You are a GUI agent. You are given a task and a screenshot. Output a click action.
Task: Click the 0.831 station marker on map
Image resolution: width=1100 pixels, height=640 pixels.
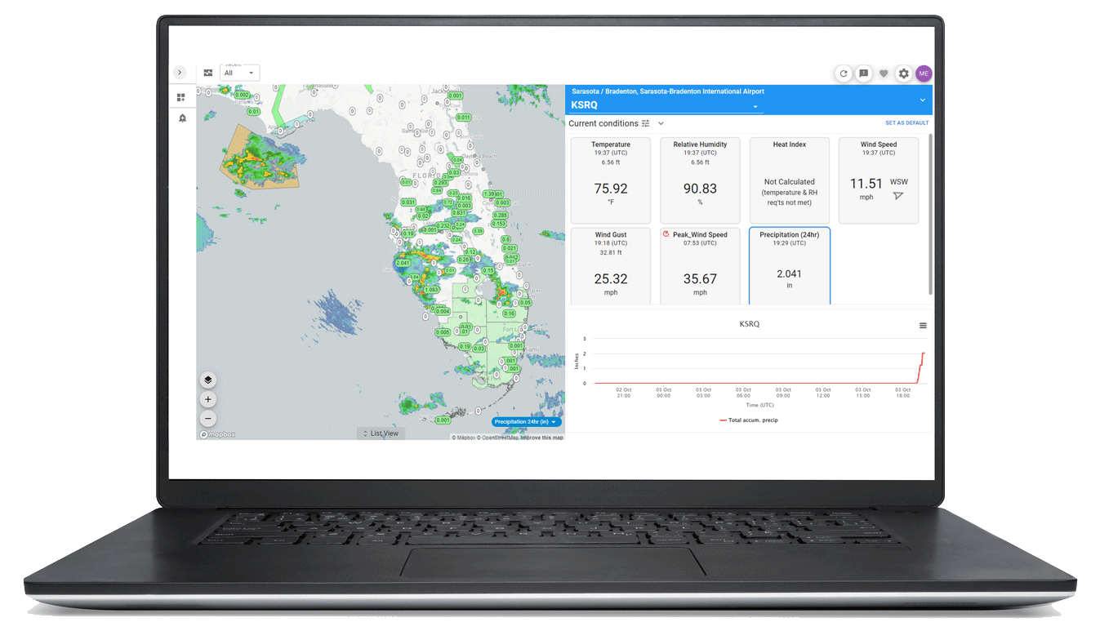pos(461,212)
